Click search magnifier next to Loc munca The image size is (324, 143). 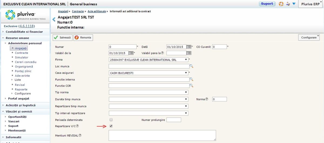(192, 66)
